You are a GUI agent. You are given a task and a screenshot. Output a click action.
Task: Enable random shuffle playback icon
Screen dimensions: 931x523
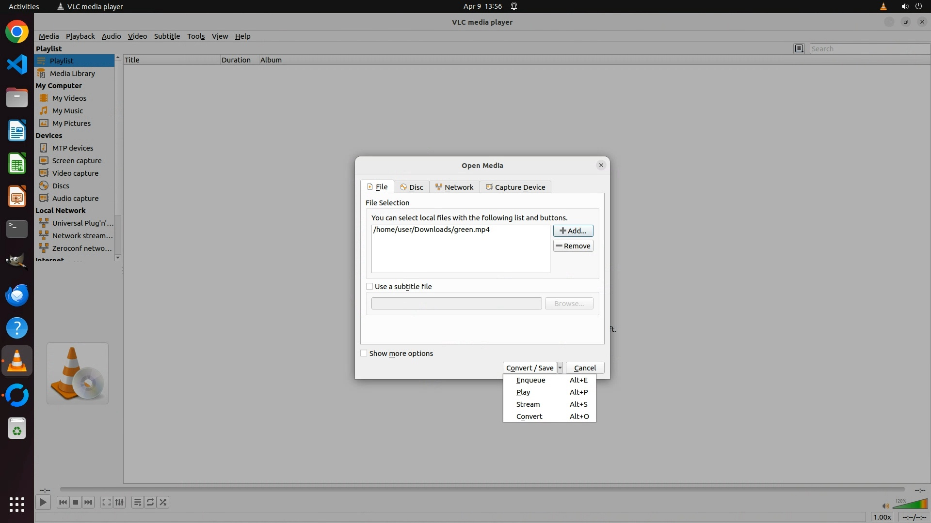tap(163, 502)
